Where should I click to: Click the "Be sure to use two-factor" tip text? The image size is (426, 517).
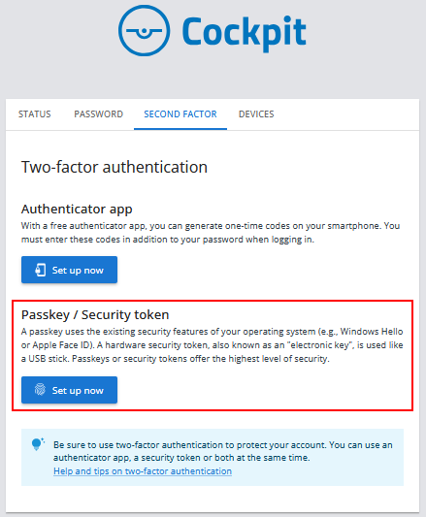(223, 451)
